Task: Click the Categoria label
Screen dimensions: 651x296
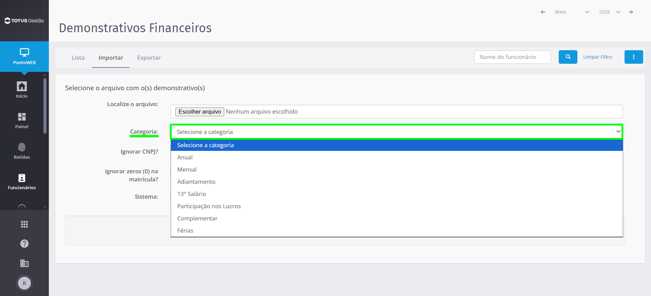Action: [x=144, y=132]
